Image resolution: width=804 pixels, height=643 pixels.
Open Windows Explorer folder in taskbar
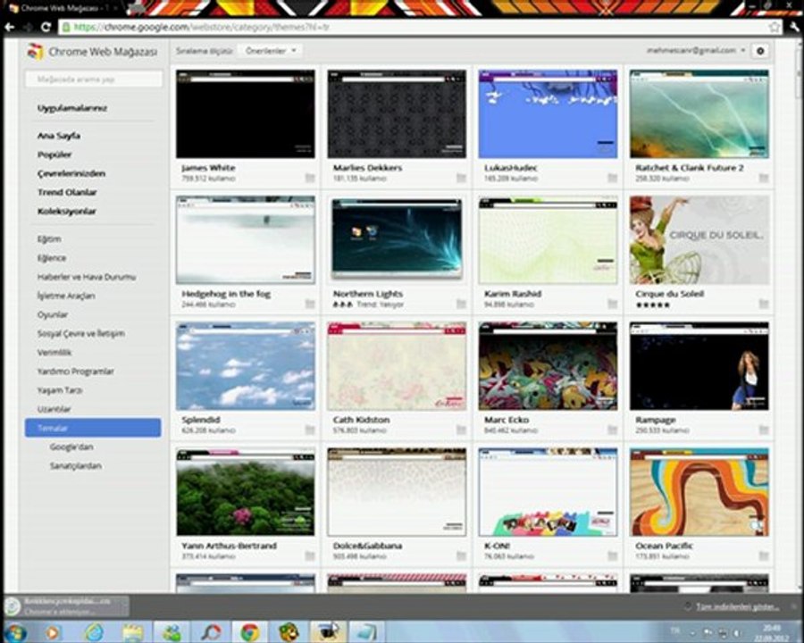click(133, 632)
